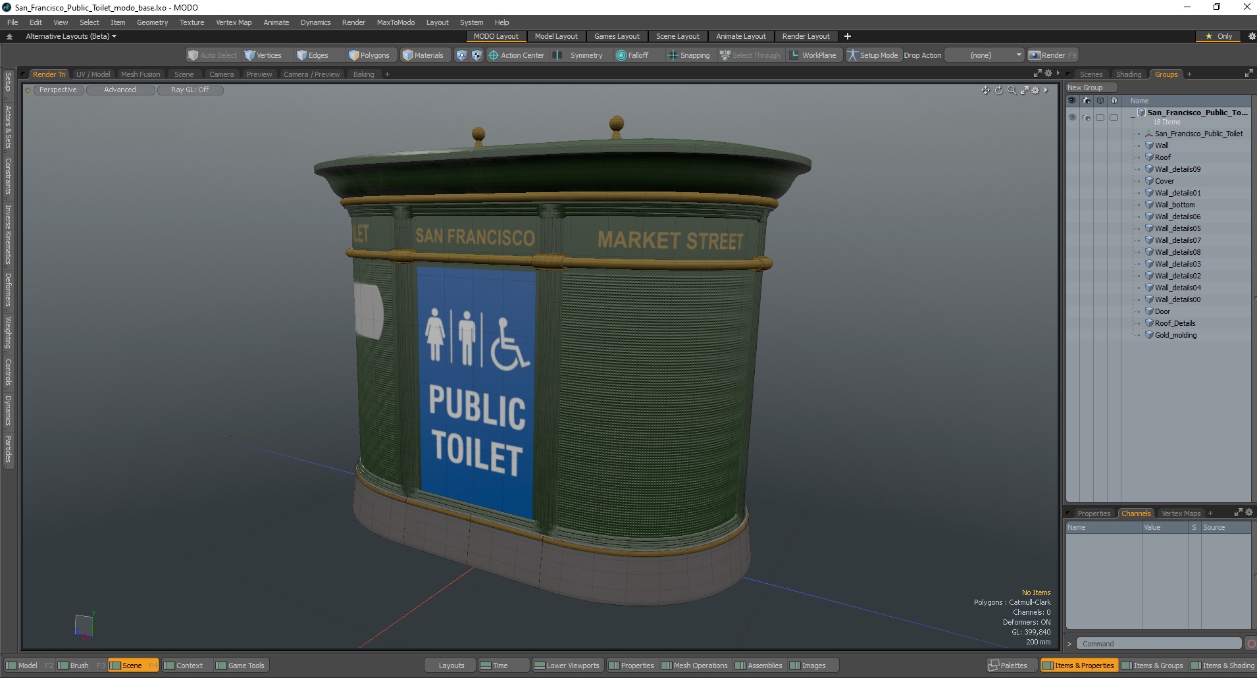Switch to the UV / Model viewport tab
This screenshot has height=678, width=1257.
point(93,74)
